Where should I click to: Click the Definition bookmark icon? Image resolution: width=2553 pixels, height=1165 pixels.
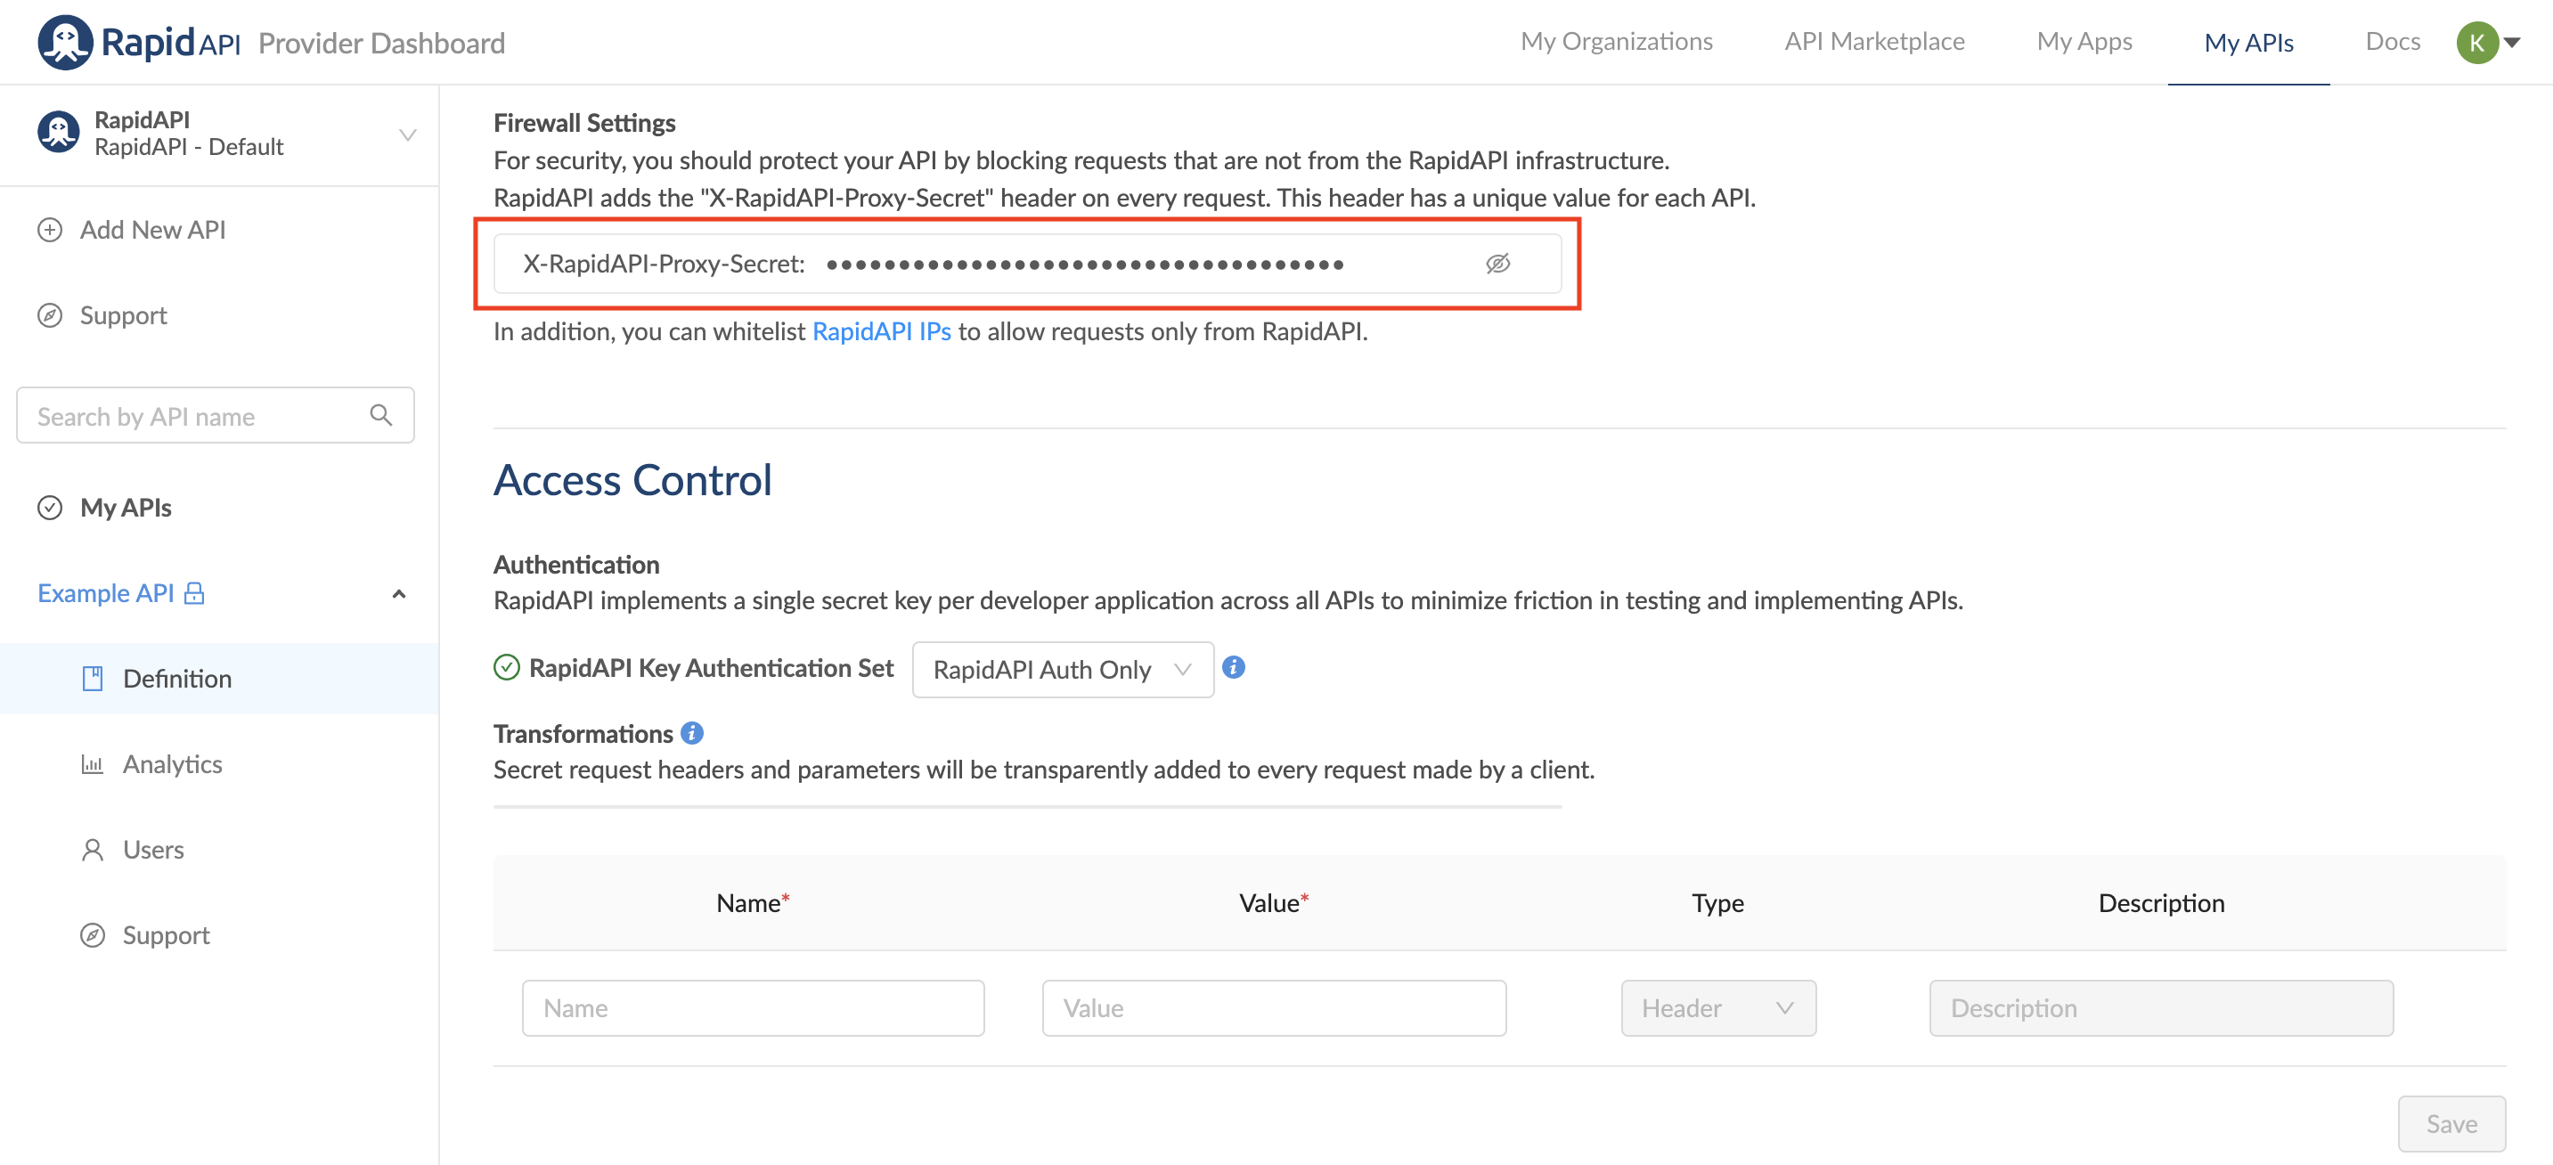coord(92,679)
